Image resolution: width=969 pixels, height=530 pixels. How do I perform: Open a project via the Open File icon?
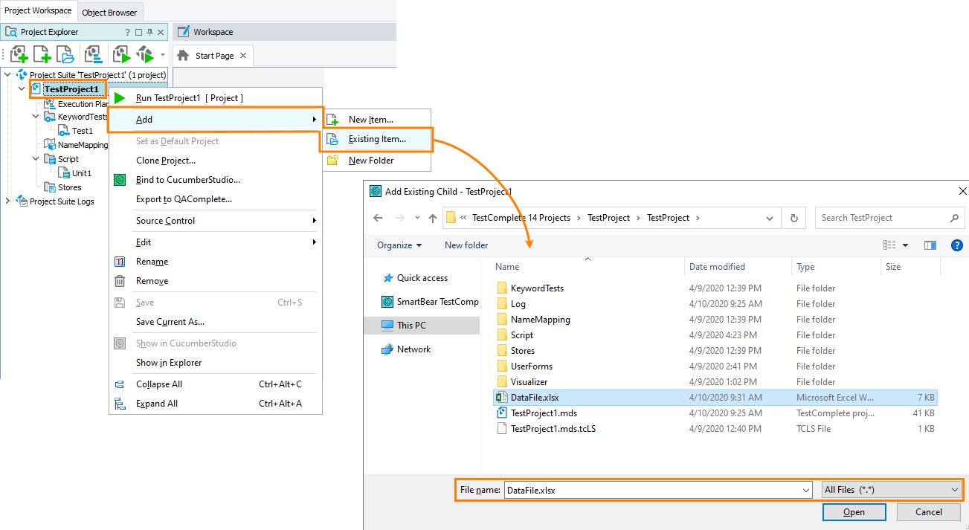65,54
